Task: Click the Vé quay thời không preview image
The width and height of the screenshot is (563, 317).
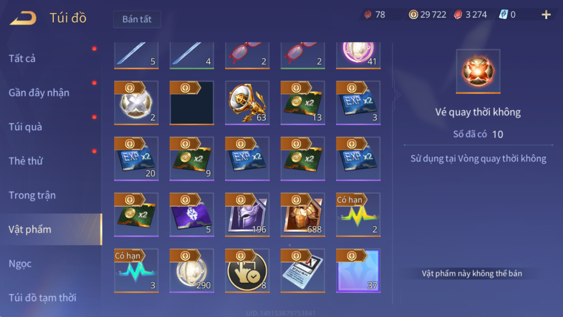Action: pos(478,72)
